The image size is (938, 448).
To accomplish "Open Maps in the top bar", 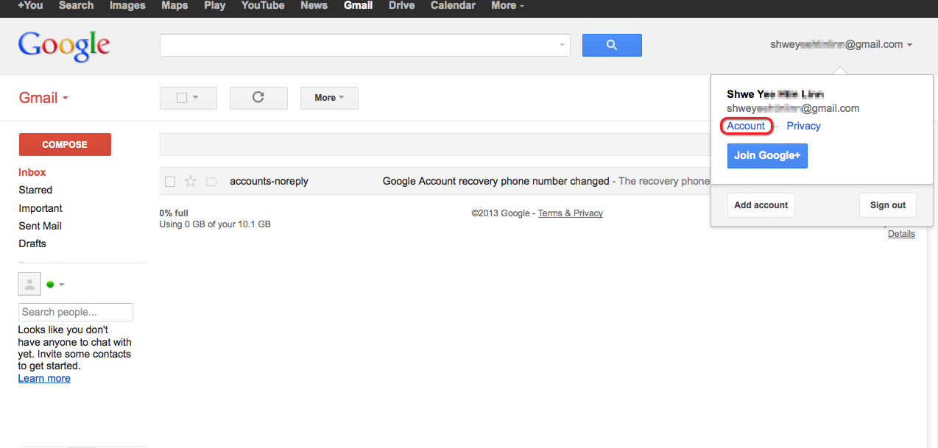I will point(174,5).
